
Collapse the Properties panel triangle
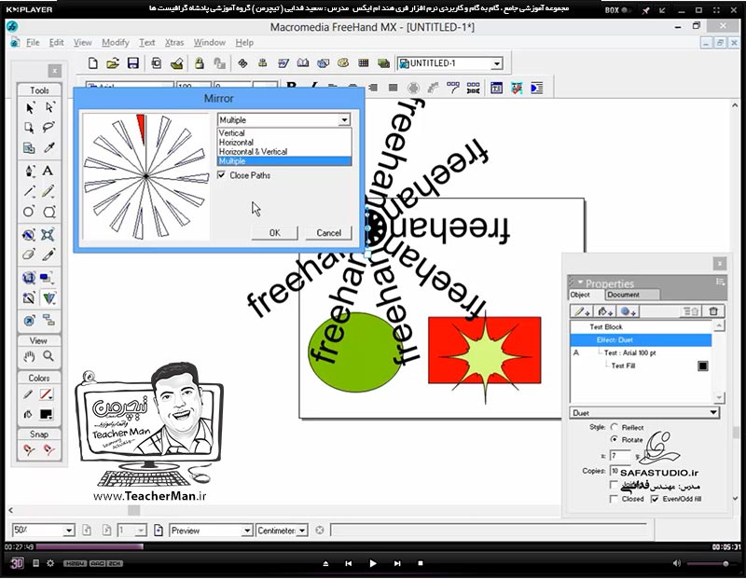(x=580, y=283)
